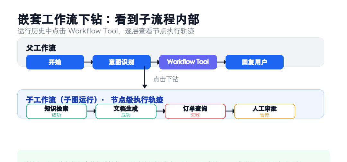Select the 意图识别 node
Screen dimensions: 347x162
[121, 62]
